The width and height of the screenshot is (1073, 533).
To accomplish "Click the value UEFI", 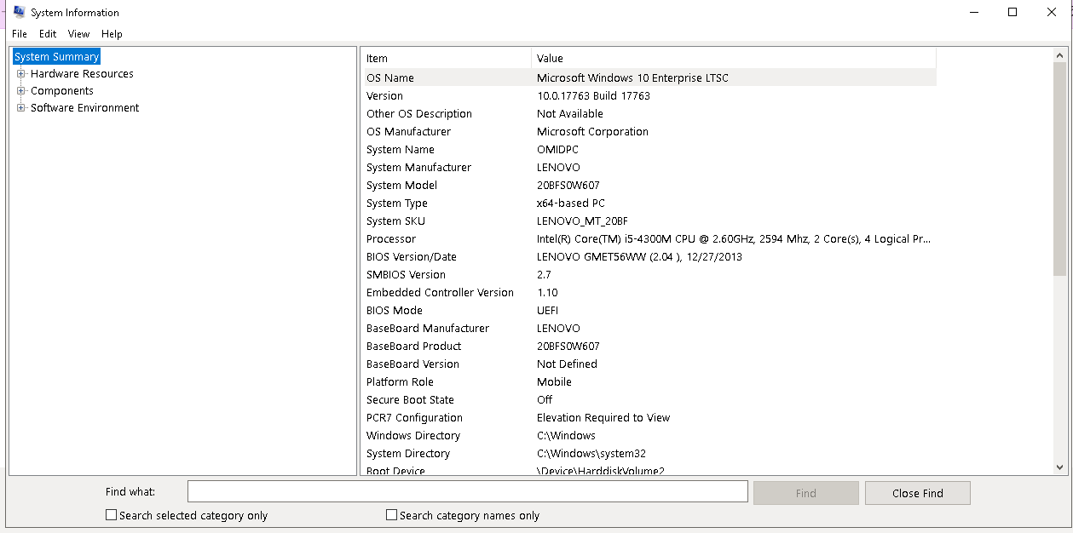I will click(x=547, y=311).
